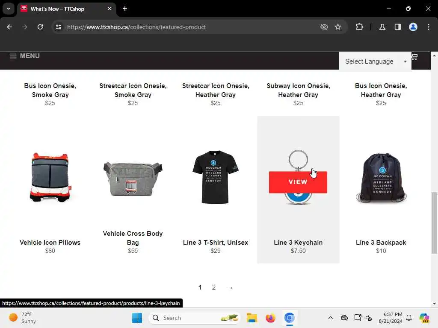Click Line 3 Keychain title
438x328 pixels.
[x=298, y=243]
